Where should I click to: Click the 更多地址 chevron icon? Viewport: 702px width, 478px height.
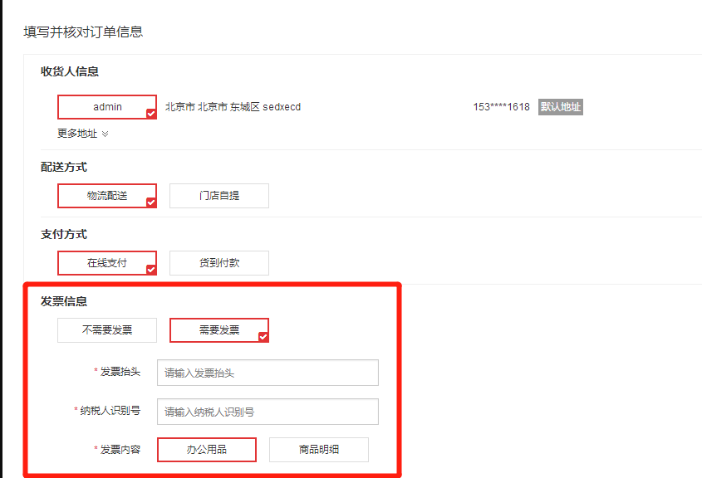click(105, 134)
